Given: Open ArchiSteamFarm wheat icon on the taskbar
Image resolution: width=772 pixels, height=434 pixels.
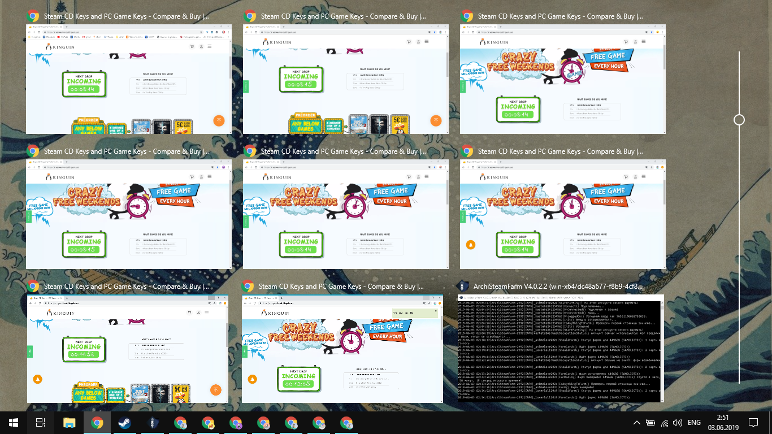Looking at the screenshot, I should click(x=153, y=422).
